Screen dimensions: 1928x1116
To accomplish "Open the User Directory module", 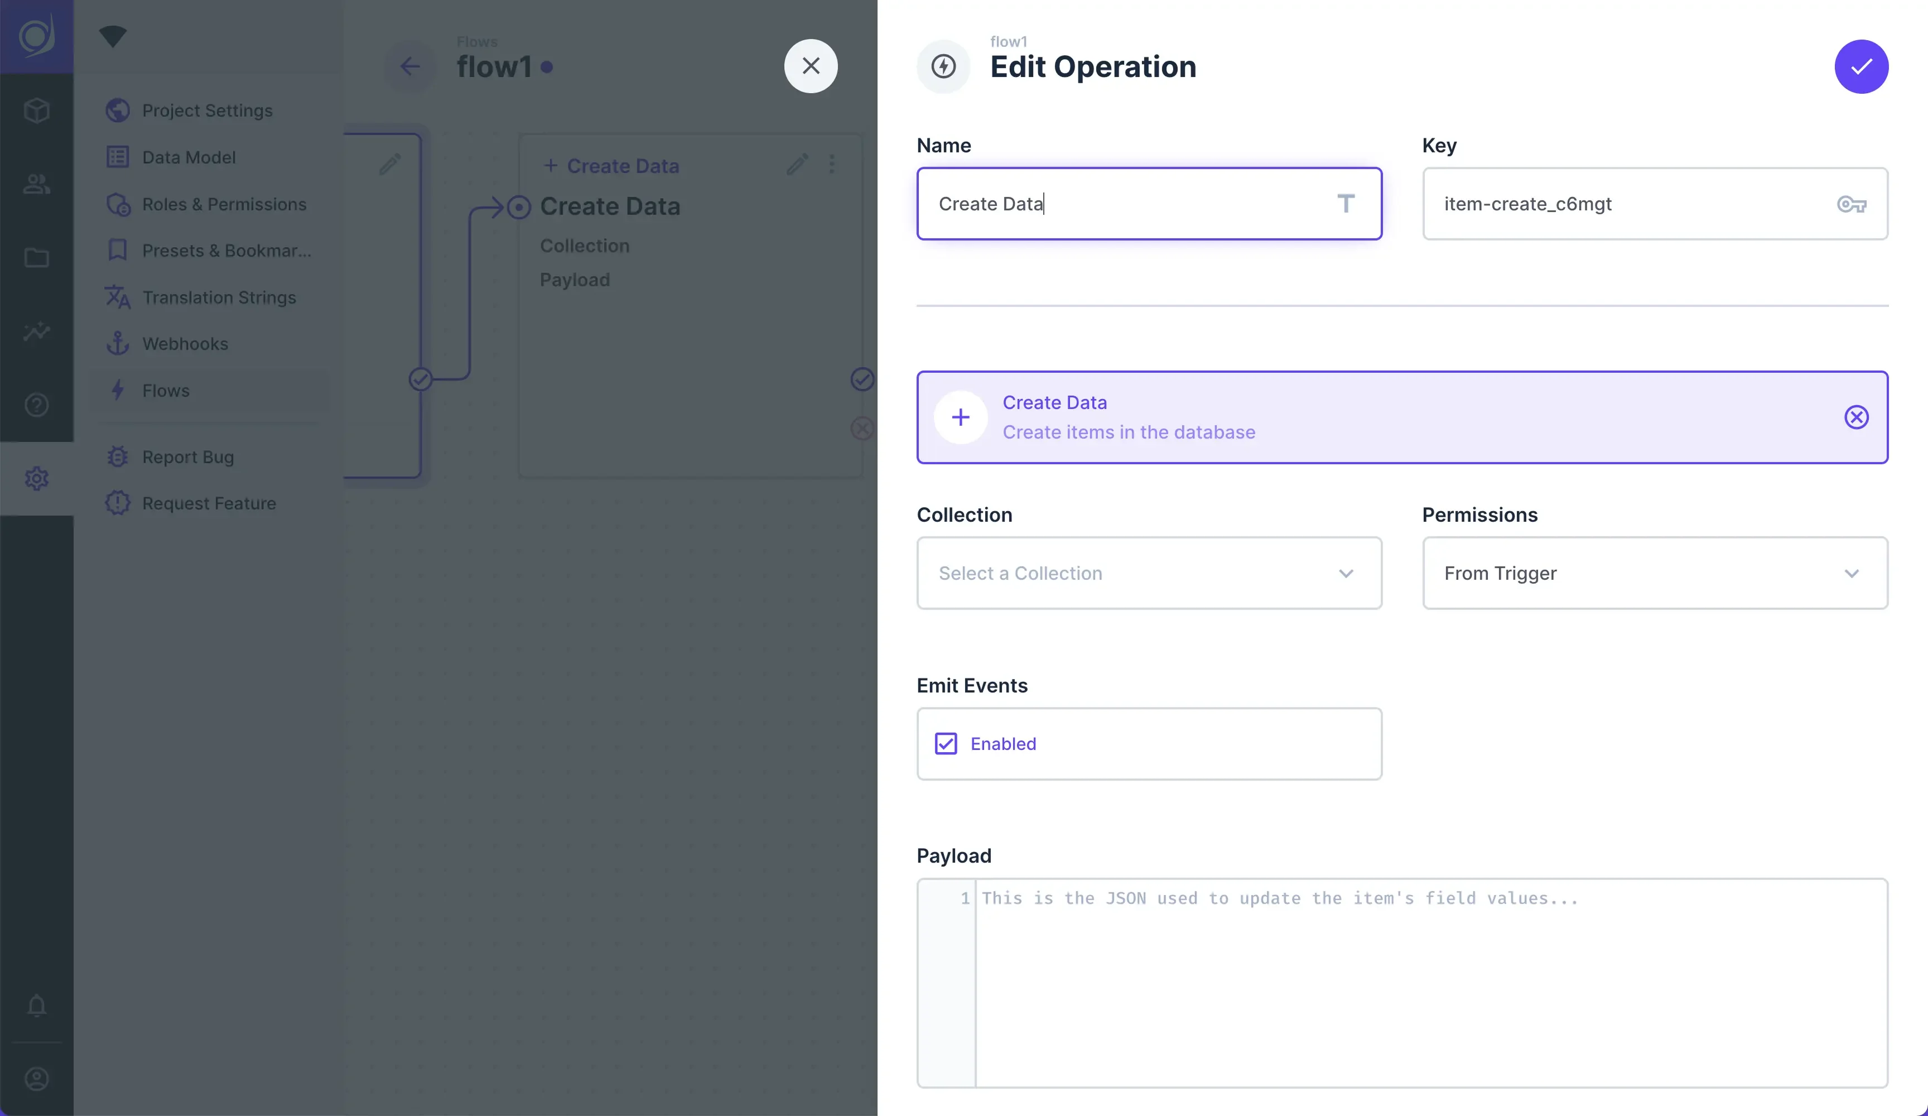I will click(36, 184).
